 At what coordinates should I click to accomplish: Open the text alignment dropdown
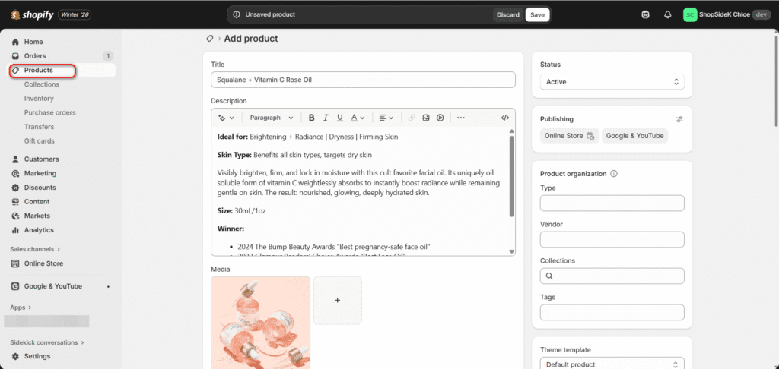[386, 118]
